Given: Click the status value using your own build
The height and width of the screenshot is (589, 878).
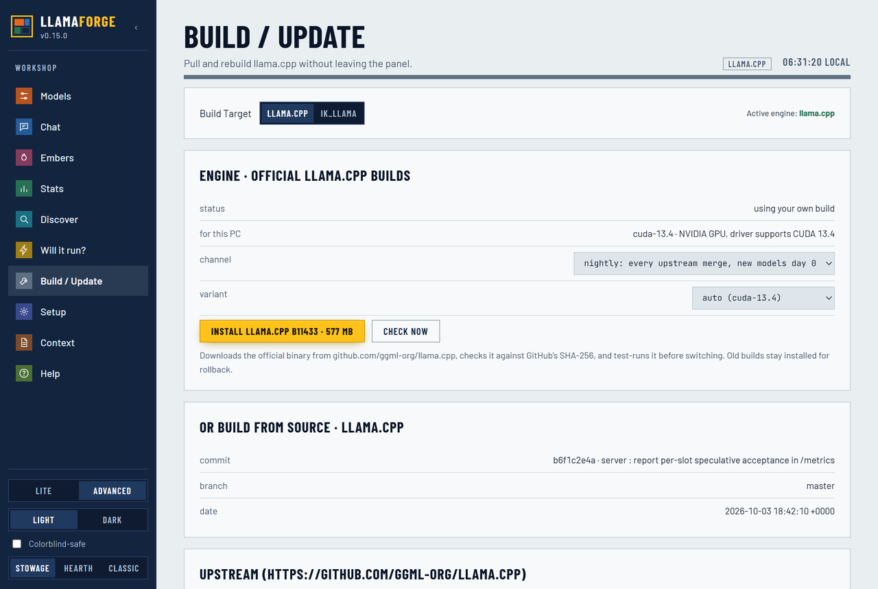Looking at the screenshot, I should [x=794, y=208].
